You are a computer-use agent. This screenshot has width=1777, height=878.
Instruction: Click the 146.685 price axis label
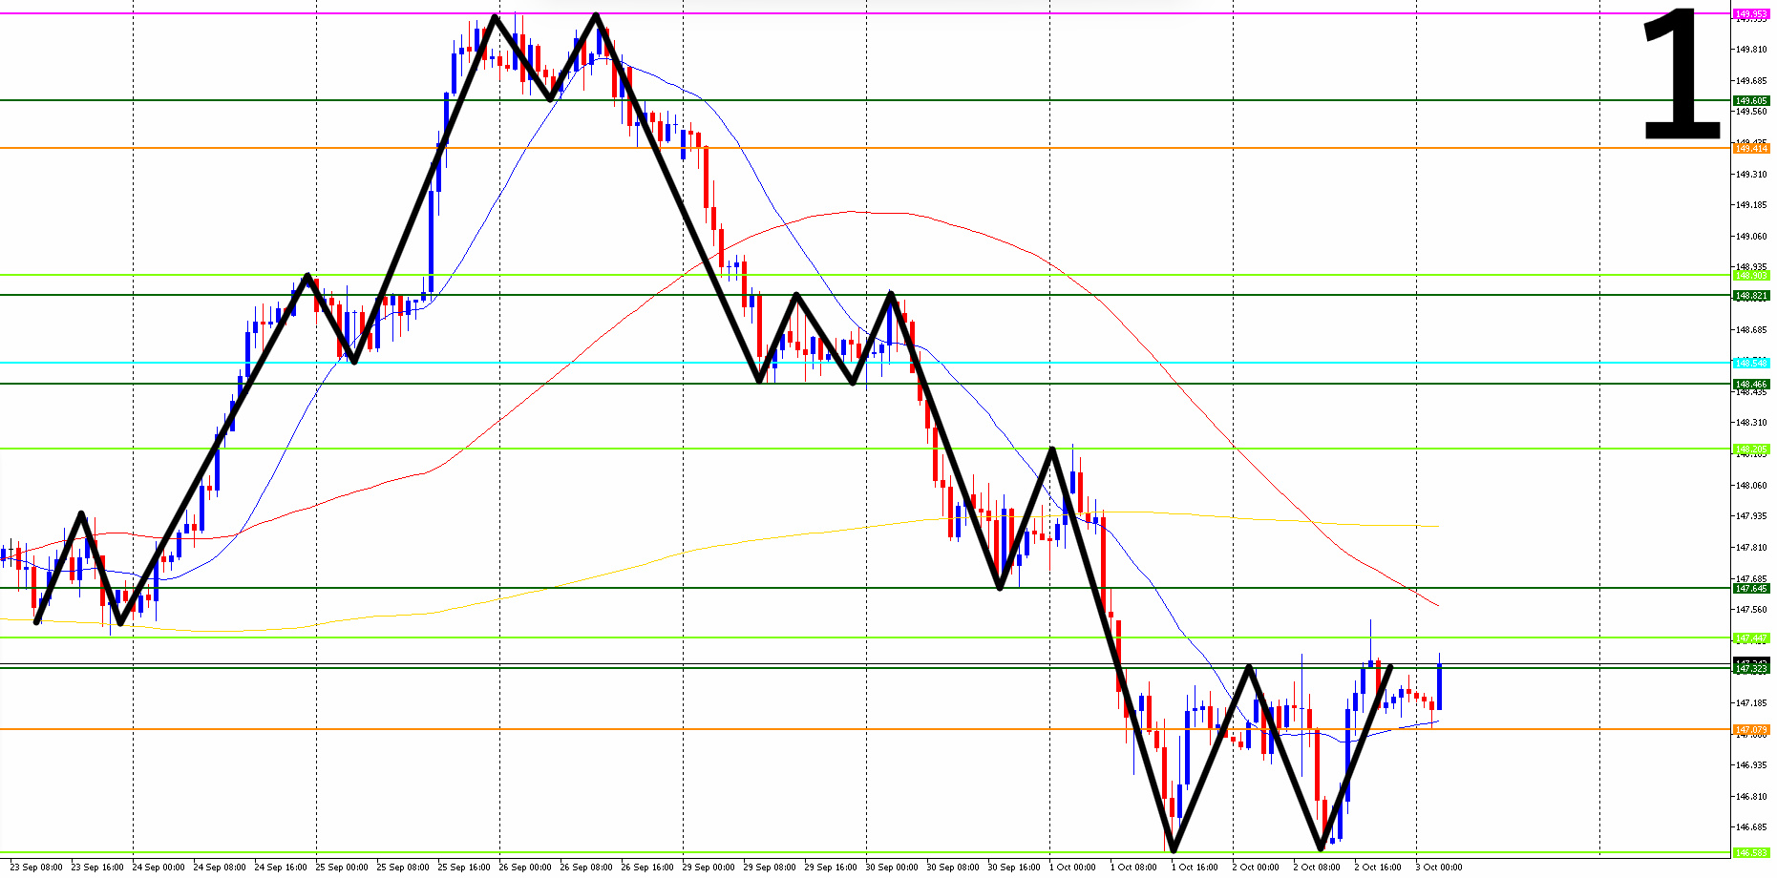click(1750, 826)
